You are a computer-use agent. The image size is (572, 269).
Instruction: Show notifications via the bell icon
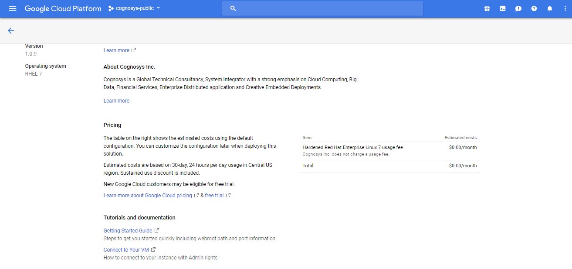pos(549,9)
